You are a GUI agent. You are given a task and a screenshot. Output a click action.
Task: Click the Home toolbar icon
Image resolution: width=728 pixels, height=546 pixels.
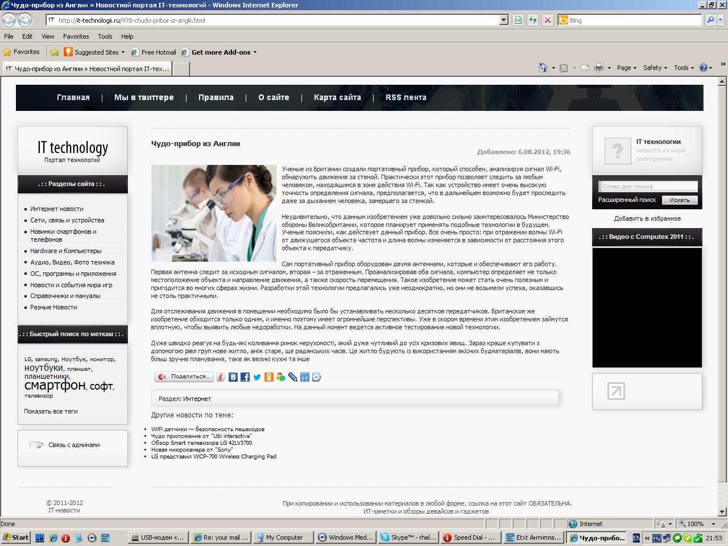tap(543, 68)
